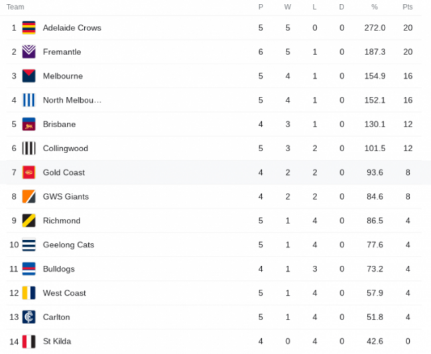Image resolution: width=431 pixels, height=354 pixels.
Task: Click the Fremantle purple chevron logo
Action: (x=29, y=52)
